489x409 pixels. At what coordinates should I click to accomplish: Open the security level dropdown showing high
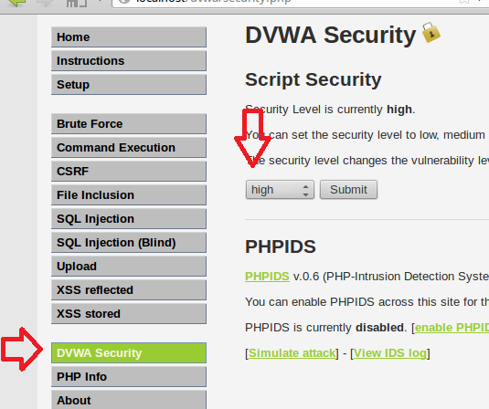[280, 189]
